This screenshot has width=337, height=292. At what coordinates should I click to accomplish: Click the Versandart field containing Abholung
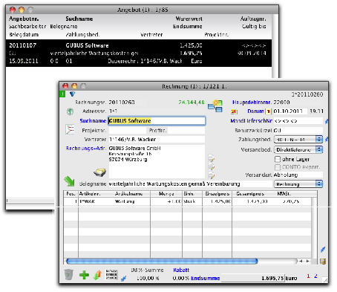(298, 175)
